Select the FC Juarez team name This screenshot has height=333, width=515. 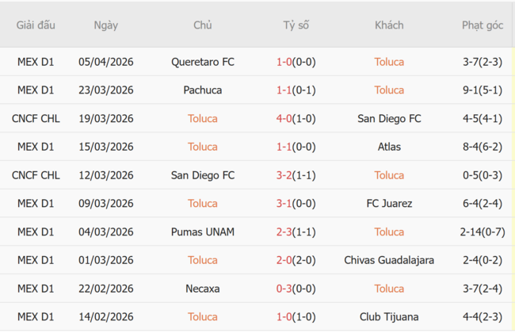(x=389, y=204)
